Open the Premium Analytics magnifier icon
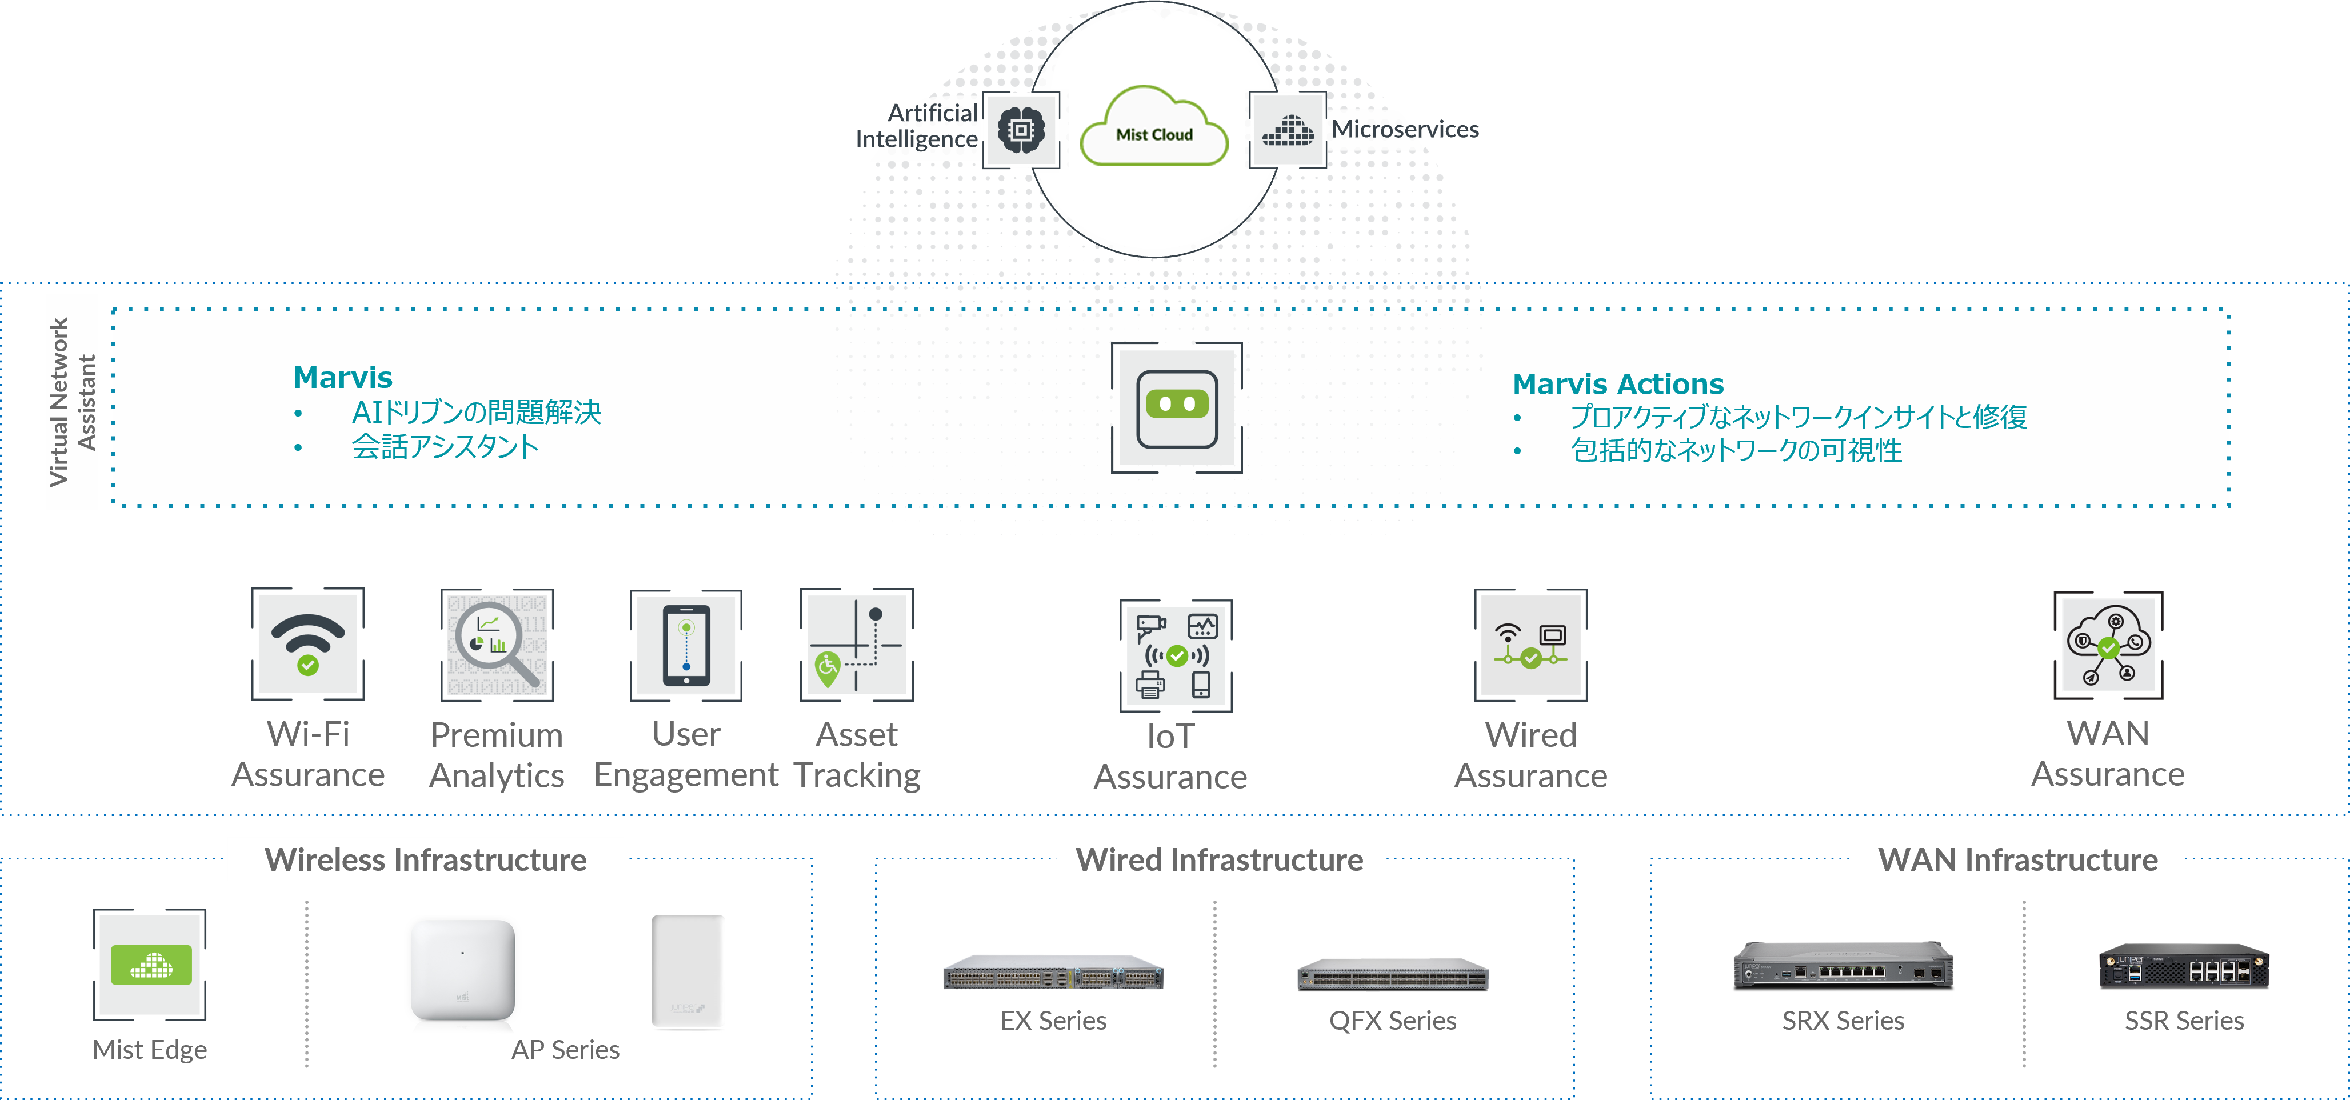The height and width of the screenshot is (1100, 2350). coord(497,644)
